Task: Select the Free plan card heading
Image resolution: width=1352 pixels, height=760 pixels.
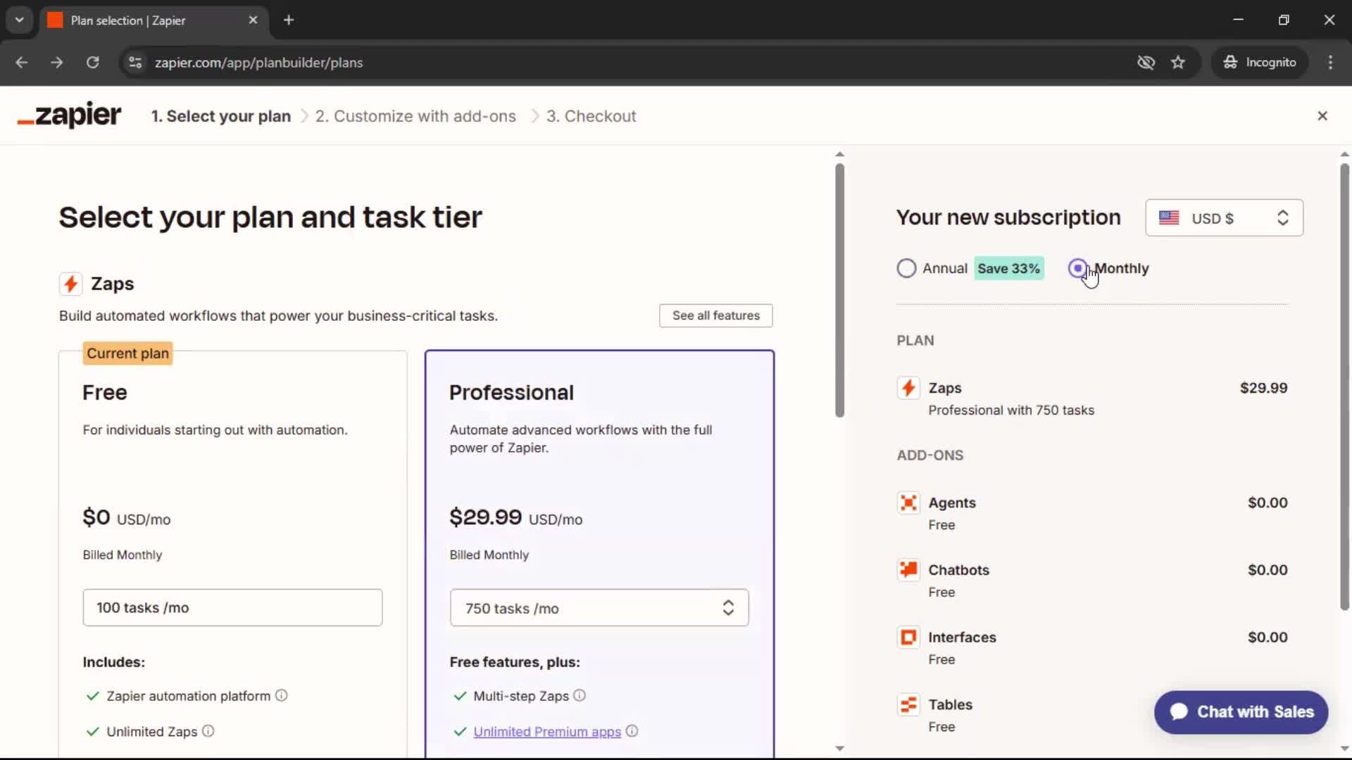Action: (105, 392)
